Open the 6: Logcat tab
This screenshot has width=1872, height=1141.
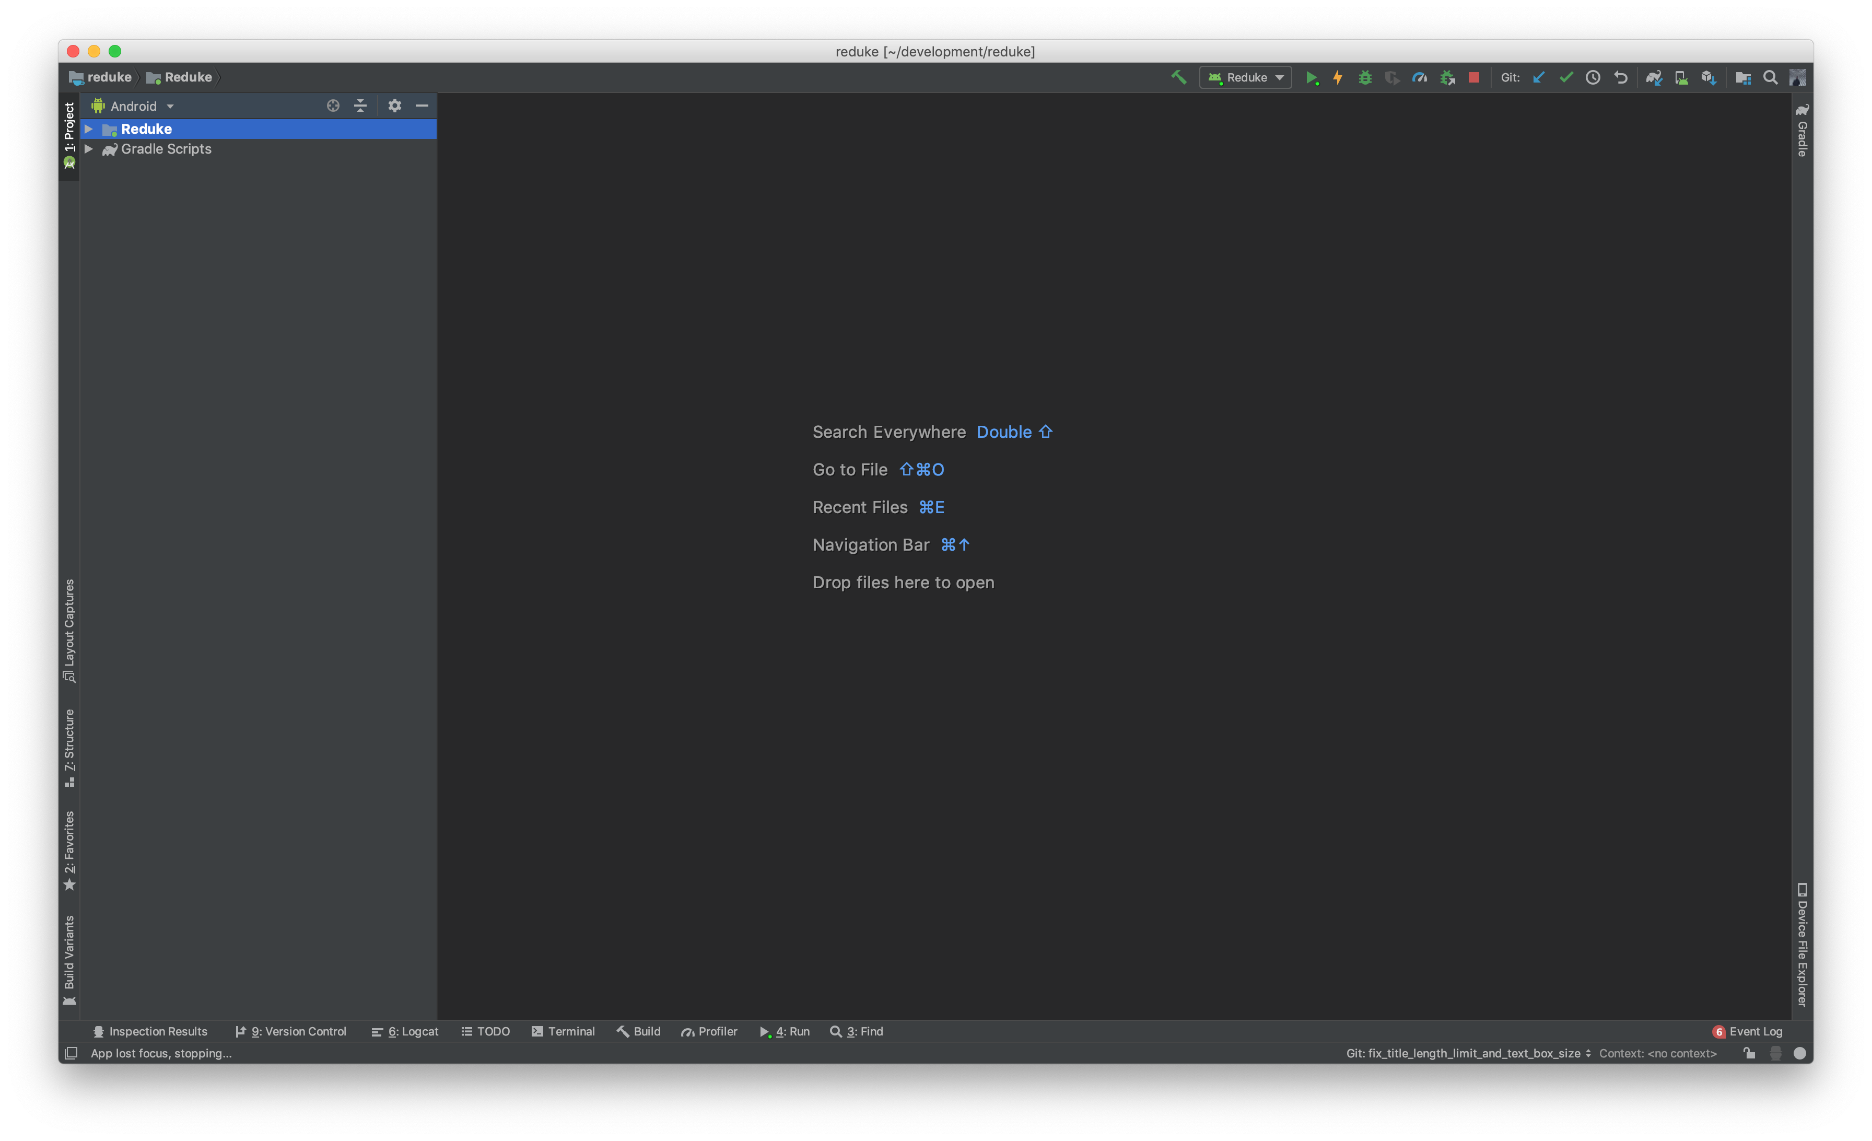[405, 1031]
